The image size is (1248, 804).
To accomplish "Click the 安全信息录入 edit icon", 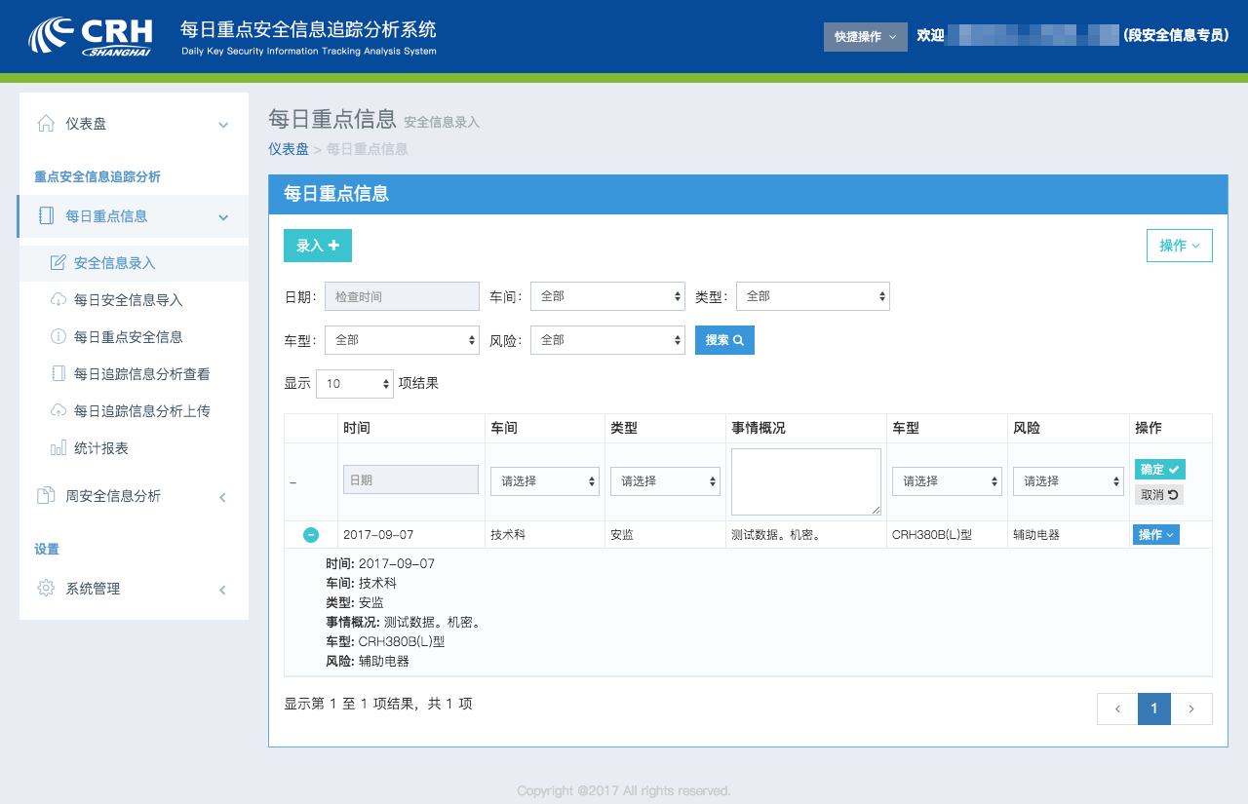I will click(x=58, y=263).
